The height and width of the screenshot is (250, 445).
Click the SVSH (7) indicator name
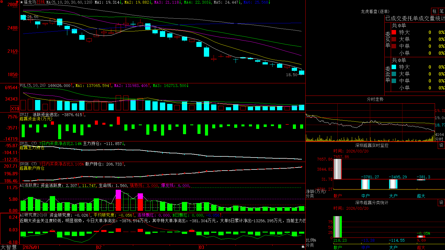pos(28,164)
